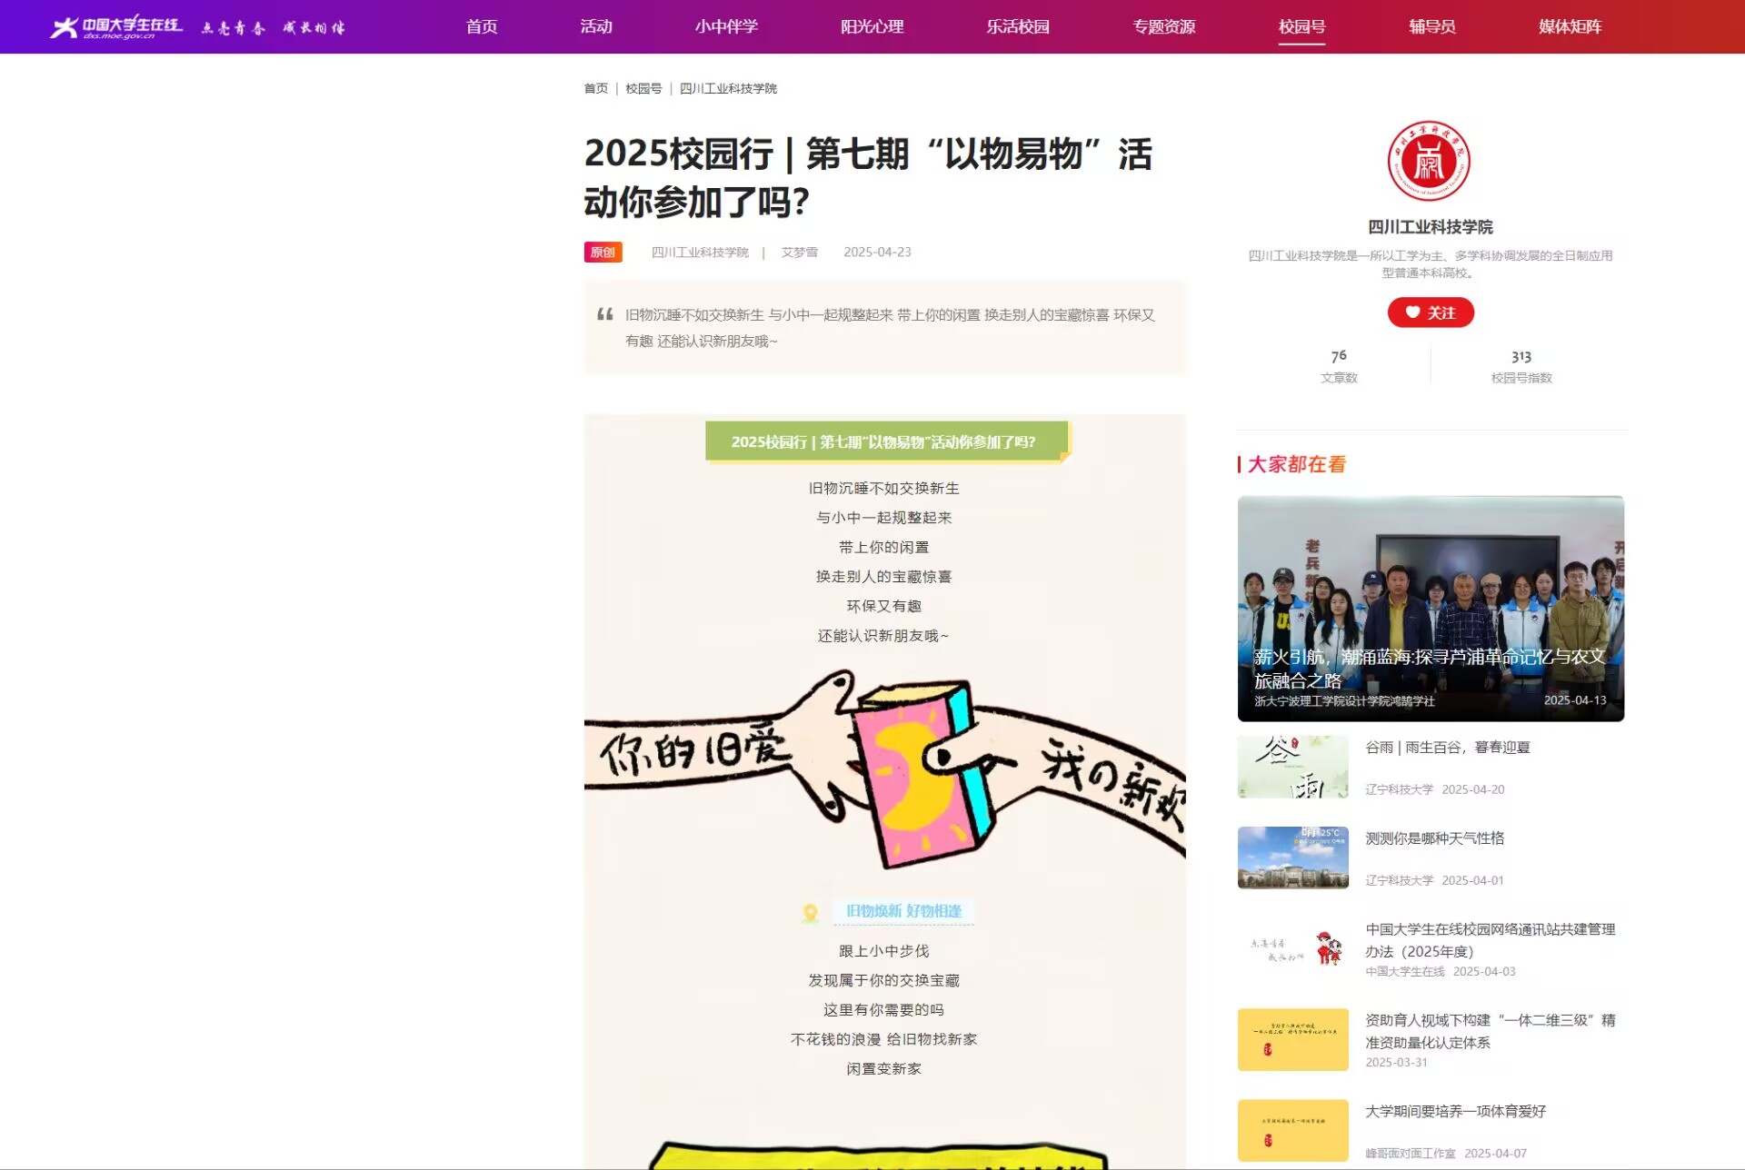The height and width of the screenshot is (1170, 1745).
Task: Switch to the 辅导员 section
Action: [1432, 26]
